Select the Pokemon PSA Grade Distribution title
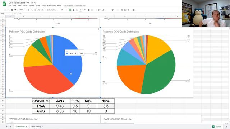230x129 pixels. [x=27, y=32]
